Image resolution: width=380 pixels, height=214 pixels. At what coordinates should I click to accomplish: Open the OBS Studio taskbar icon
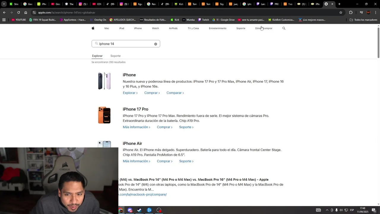pos(159,210)
